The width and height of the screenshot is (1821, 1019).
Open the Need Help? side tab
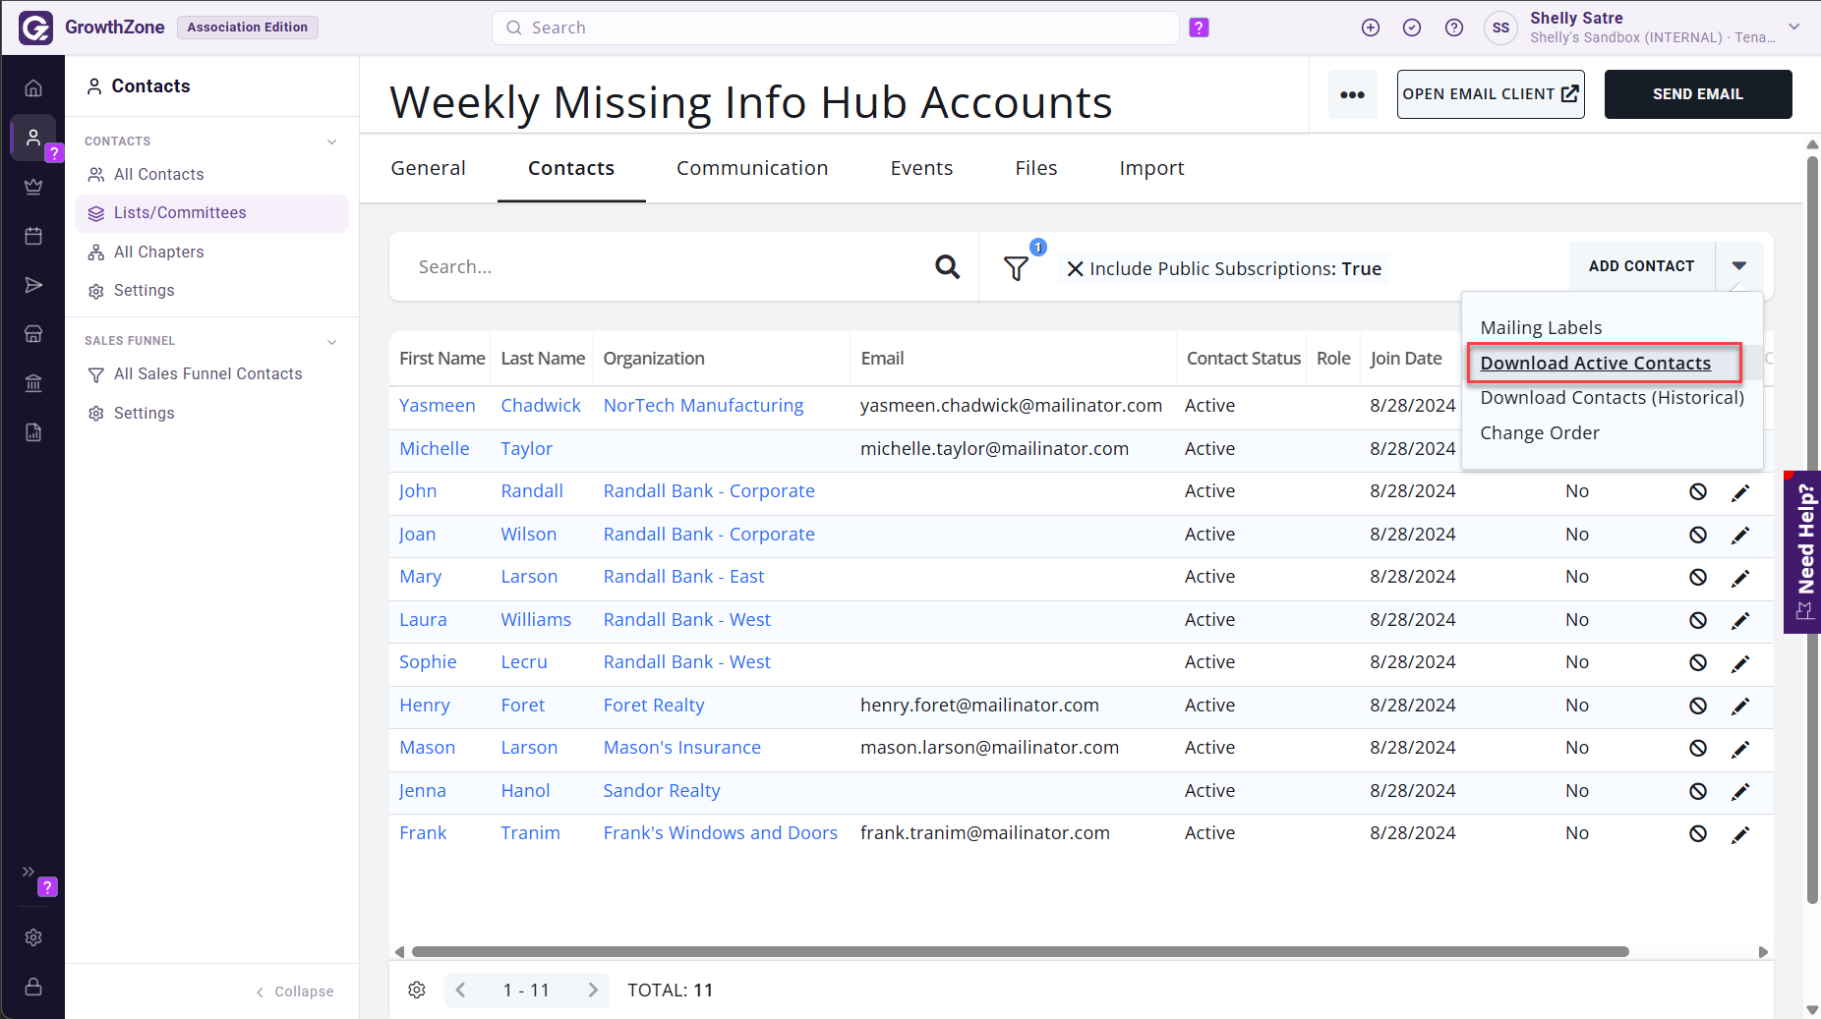click(1802, 552)
